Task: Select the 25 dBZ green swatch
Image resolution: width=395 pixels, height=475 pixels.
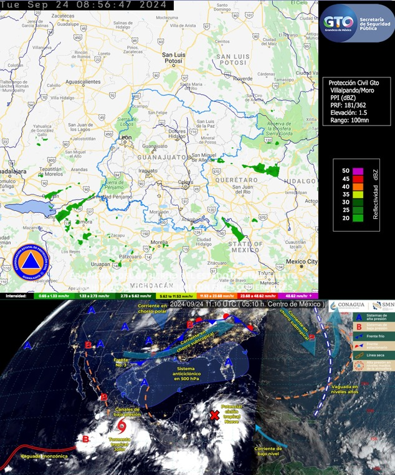Action: point(358,210)
